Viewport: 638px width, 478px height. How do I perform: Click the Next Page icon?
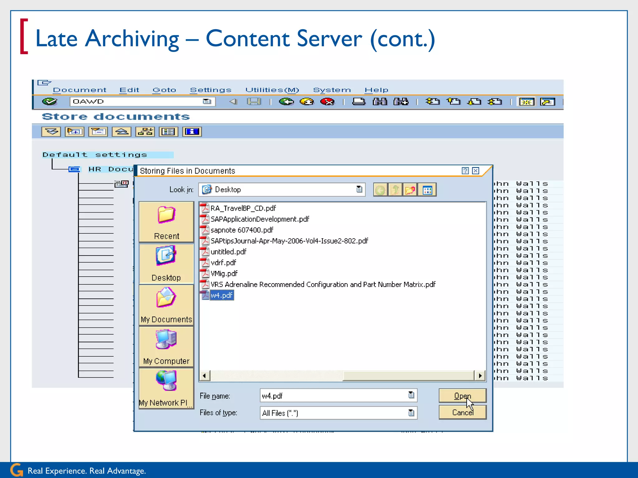coord(474,101)
